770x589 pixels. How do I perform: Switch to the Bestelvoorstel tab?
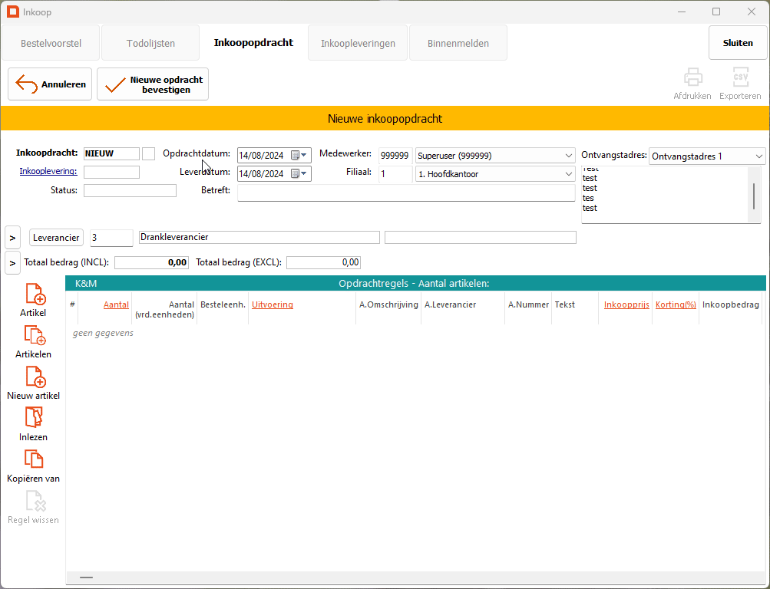click(x=51, y=43)
